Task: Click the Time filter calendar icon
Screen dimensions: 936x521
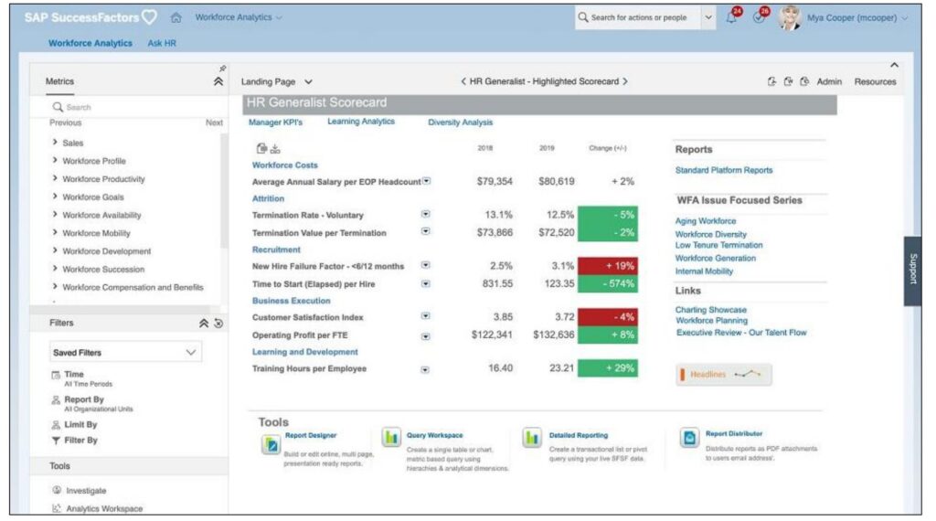Action: 56,375
